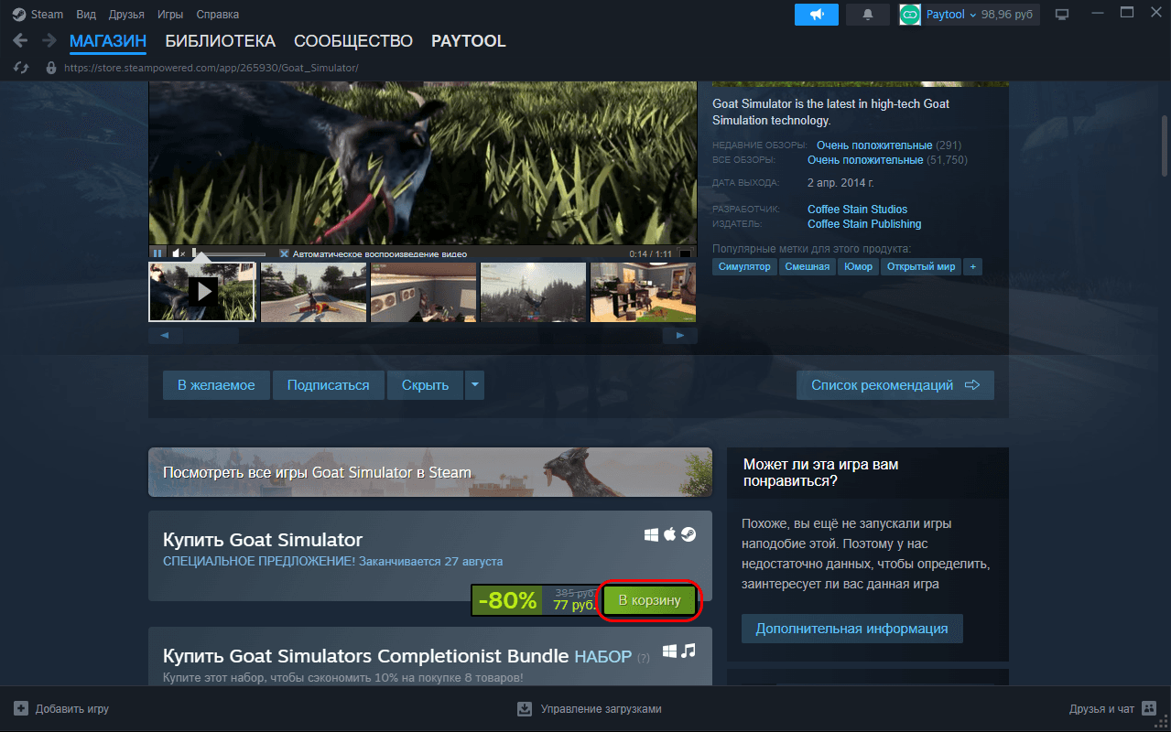Screen dimensions: 1171x732
Task: Toggle automatic video playback checkbox
Action: tap(284, 253)
